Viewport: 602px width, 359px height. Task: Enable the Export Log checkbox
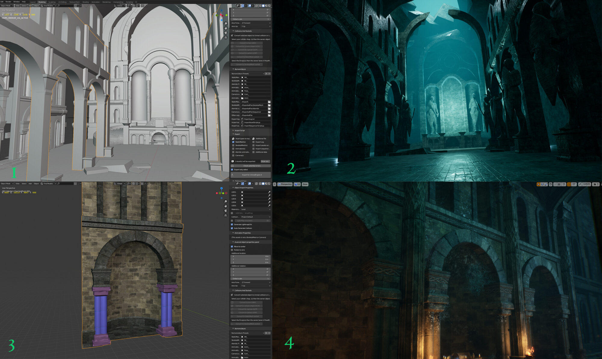coord(253,142)
